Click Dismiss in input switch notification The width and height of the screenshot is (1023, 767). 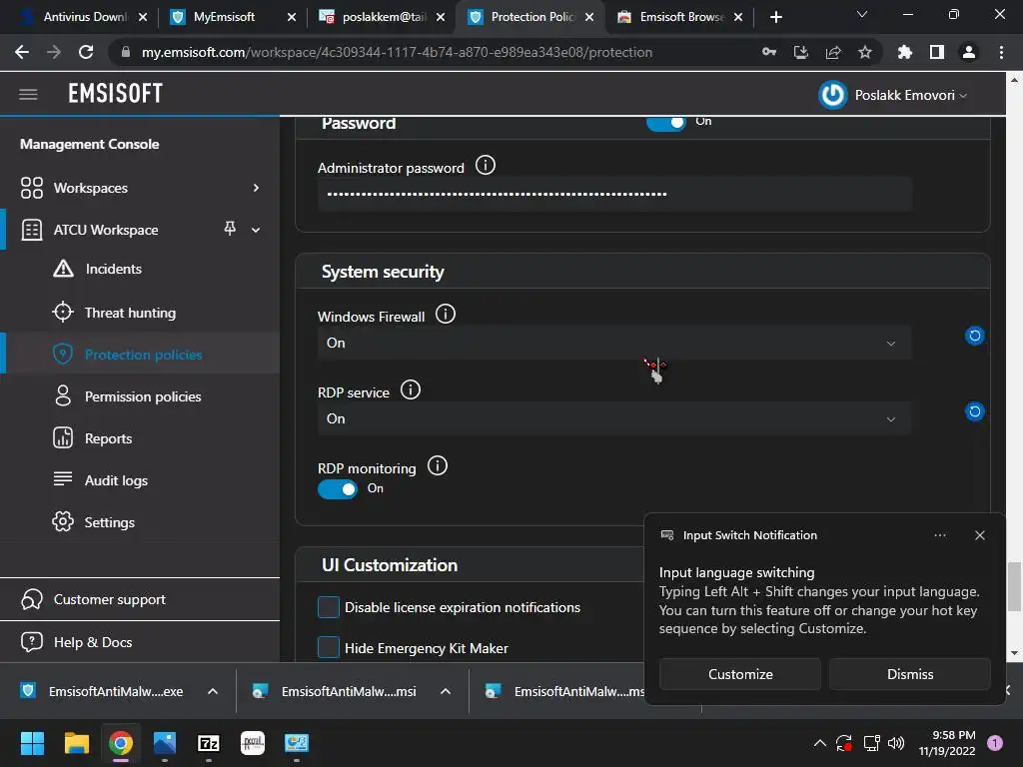(x=909, y=674)
